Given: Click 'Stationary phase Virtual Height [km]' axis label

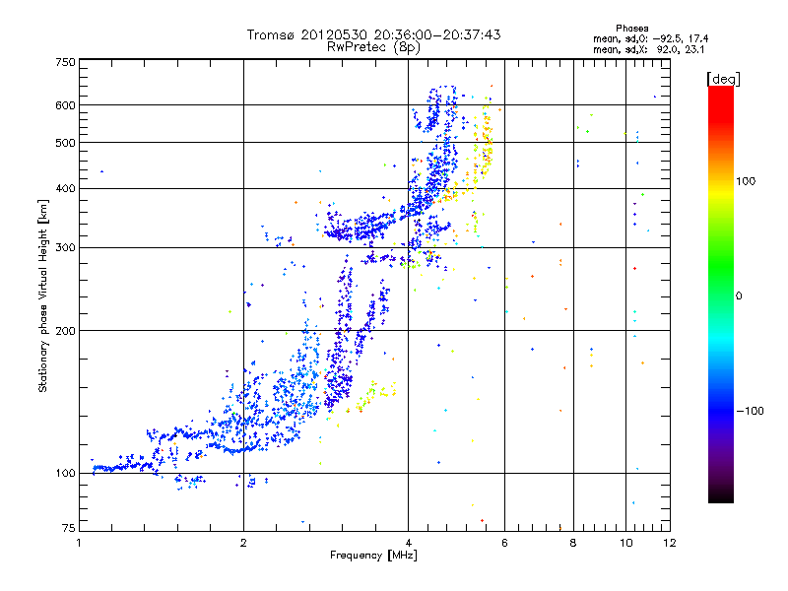Looking at the screenshot, I should pos(43,296).
